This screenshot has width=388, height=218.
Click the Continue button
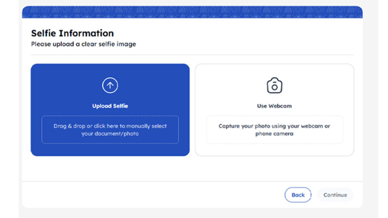[x=335, y=195]
